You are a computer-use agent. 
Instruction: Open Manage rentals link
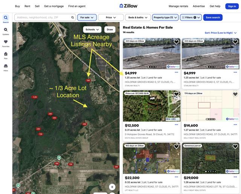click(178, 6)
